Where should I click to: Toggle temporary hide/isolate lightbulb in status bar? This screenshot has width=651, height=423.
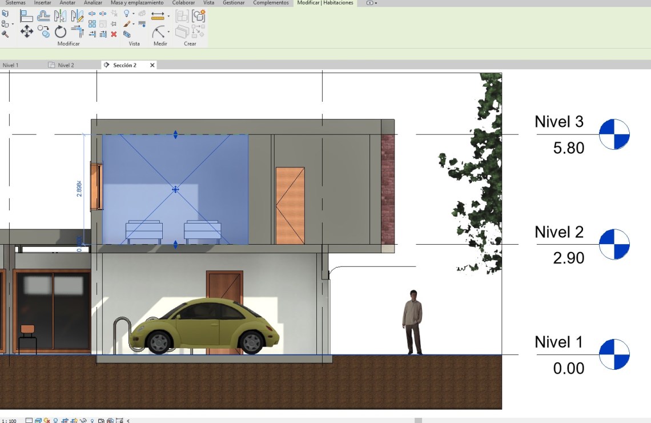tap(92, 421)
